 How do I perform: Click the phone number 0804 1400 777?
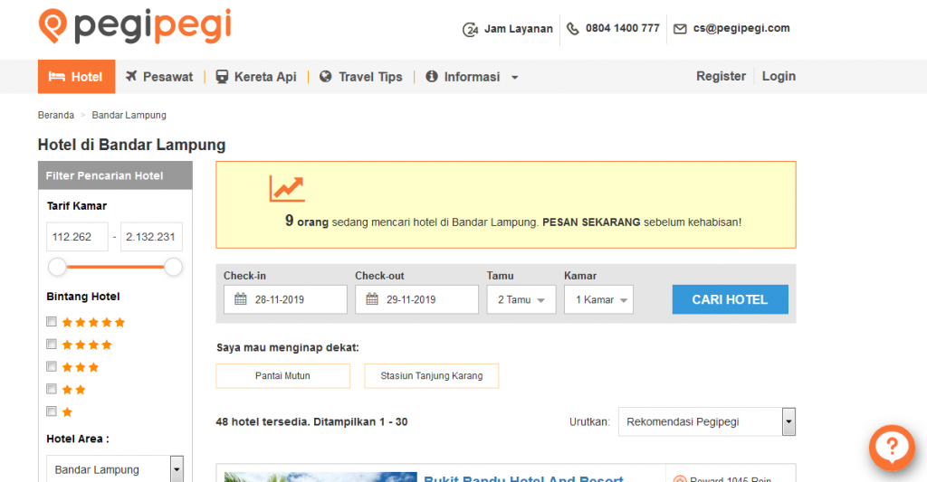click(623, 28)
